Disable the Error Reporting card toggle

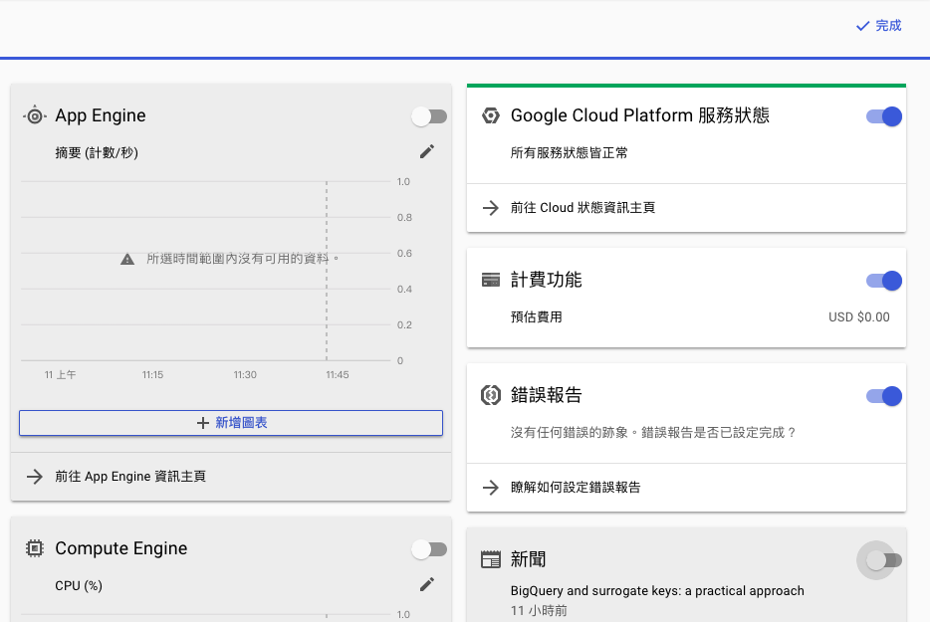884,396
